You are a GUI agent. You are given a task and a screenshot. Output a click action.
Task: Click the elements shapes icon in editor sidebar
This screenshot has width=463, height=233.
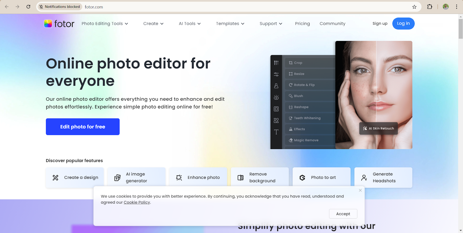276,121
